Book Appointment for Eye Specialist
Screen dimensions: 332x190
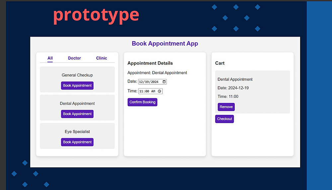(77, 142)
